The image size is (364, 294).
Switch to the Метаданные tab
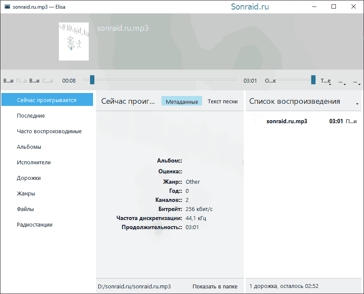tap(182, 101)
